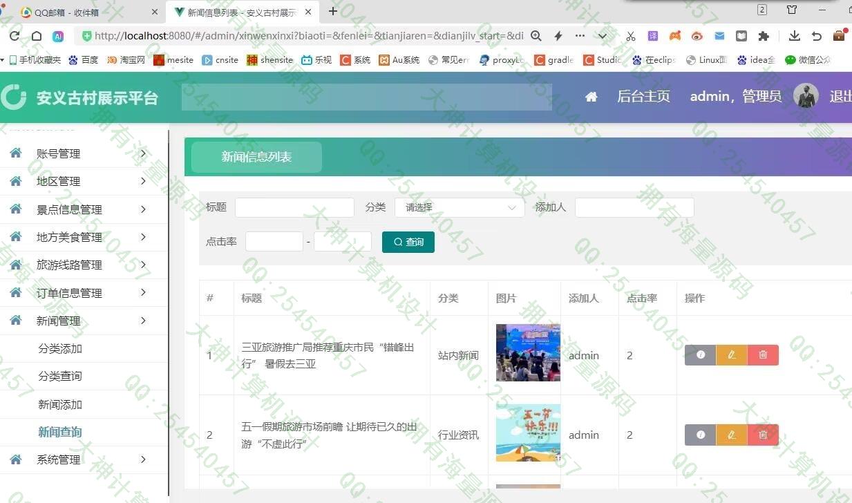Expand the 地方美食管理 submenu arrow
The width and height of the screenshot is (852, 503).
pos(143,237)
